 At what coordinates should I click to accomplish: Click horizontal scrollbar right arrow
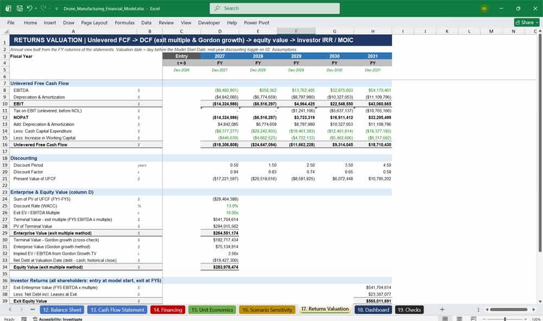coord(534,309)
